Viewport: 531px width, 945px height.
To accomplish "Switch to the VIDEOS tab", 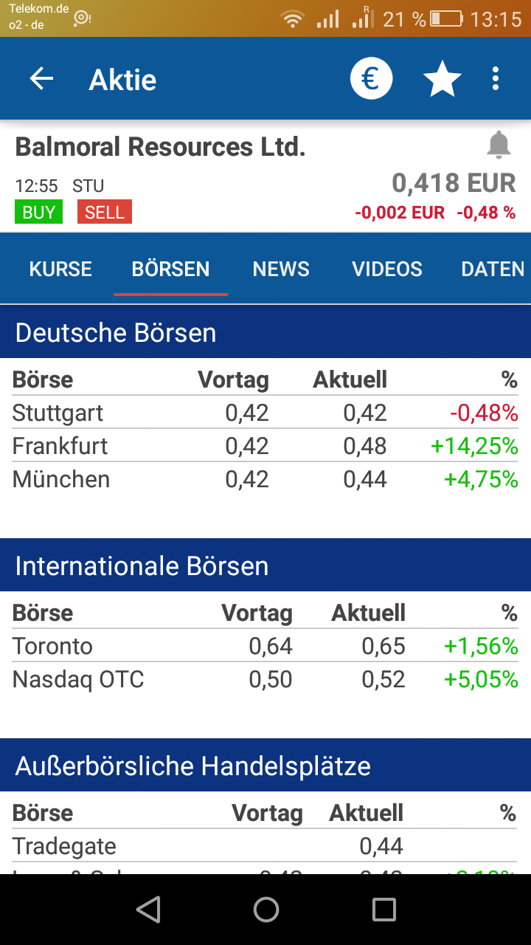I will 387,269.
